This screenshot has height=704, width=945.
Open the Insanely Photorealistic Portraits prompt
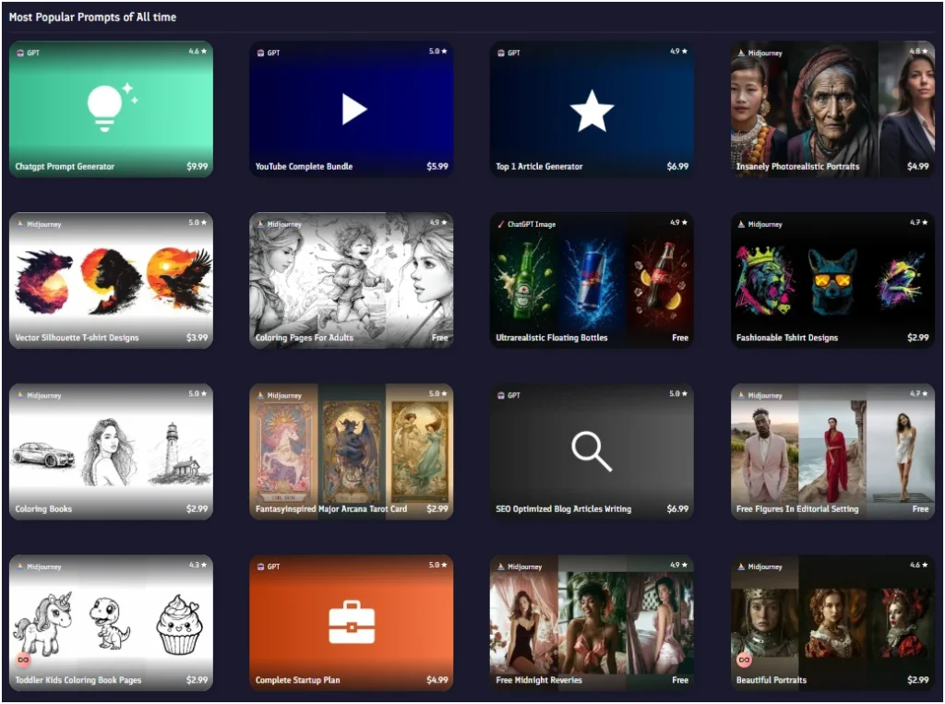coord(831,108)
